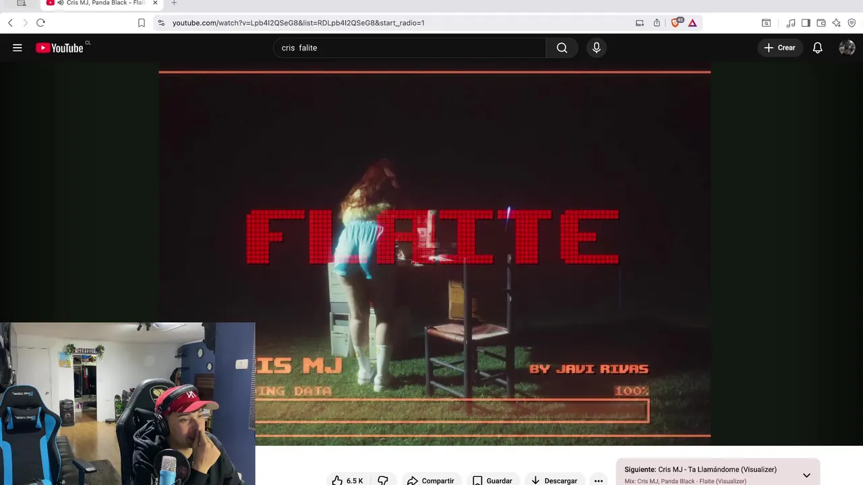Go forward in browser history
Image resolution: width=863 pixels, height=485 pixels.
coord(25,23)
